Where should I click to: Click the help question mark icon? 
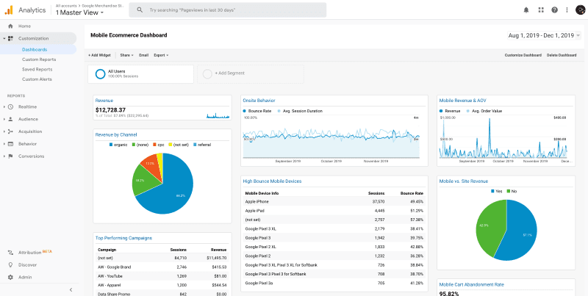click(x=554, y=10)
